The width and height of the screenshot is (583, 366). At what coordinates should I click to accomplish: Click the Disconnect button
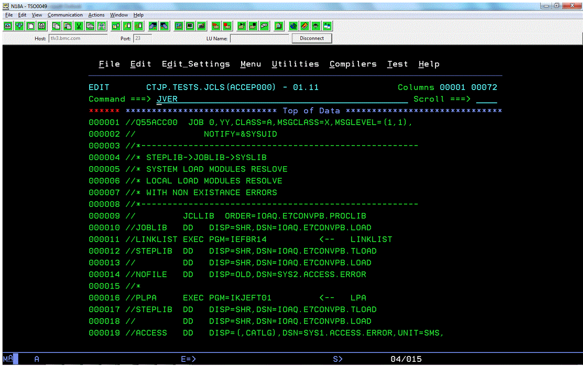(312, 38)
